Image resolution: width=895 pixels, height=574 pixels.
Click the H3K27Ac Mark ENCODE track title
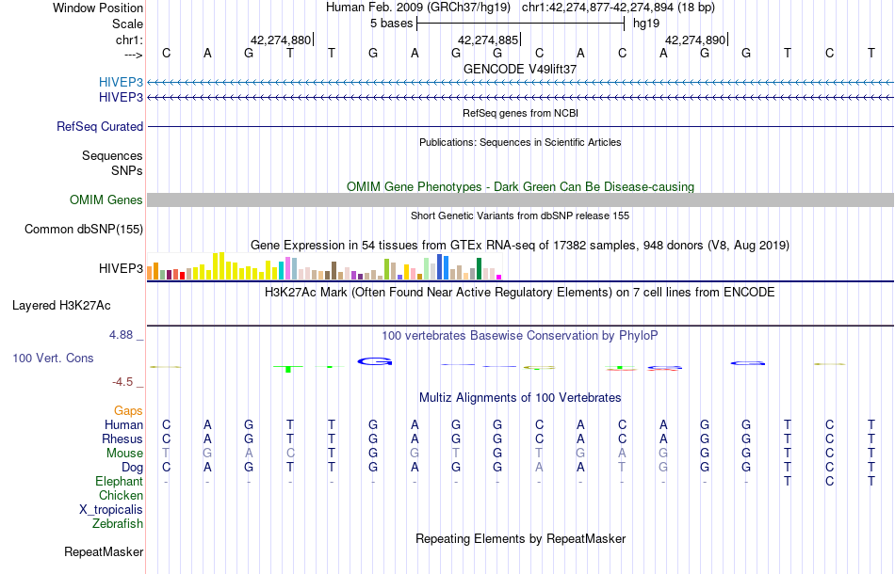(520, 293)
